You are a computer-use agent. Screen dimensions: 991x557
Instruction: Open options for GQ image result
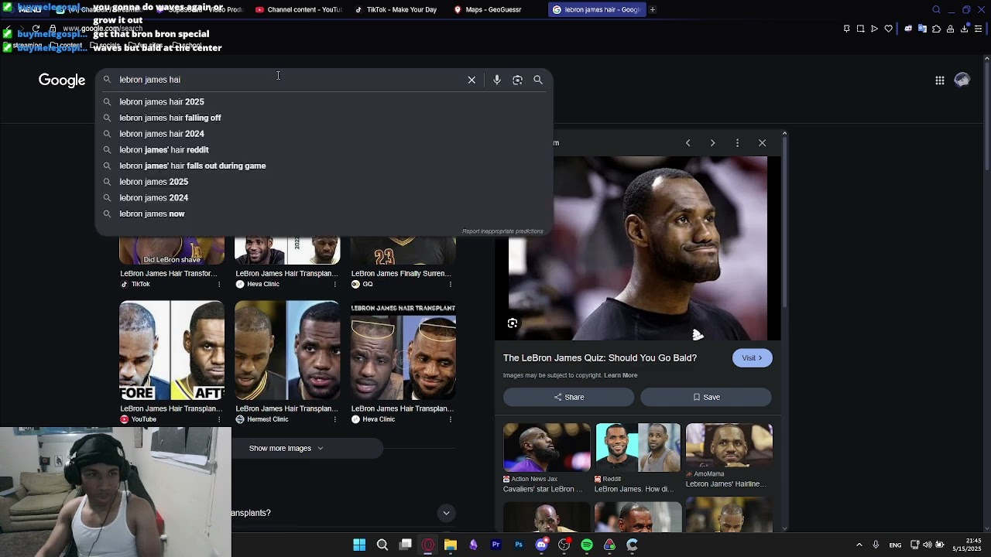(x=451, y=284)
